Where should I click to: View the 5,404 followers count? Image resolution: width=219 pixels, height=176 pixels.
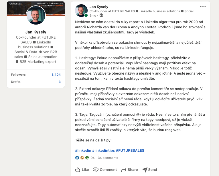(x=56, y=75)
